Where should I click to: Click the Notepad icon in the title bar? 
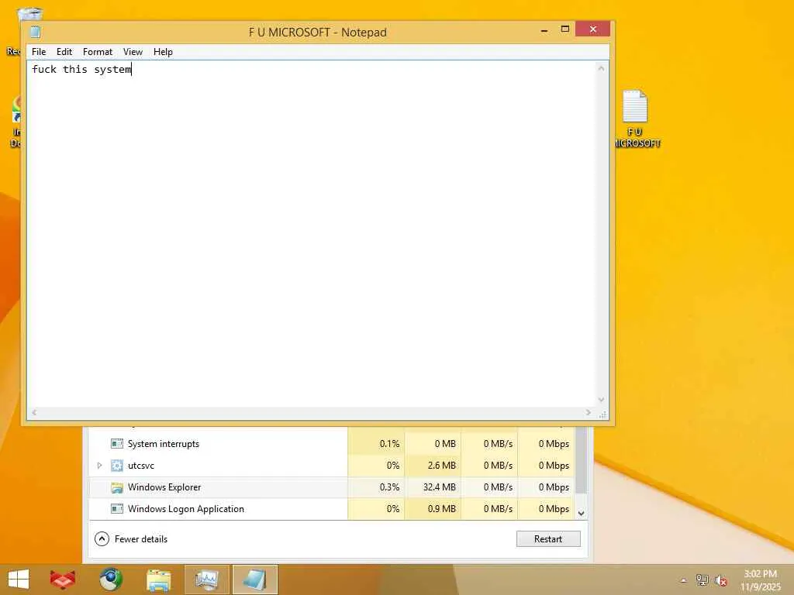(35, 32)
